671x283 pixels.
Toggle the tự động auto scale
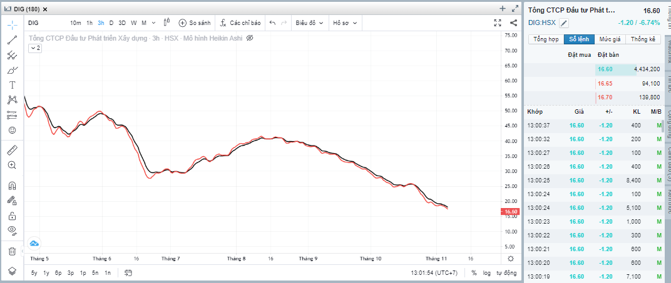coord(506,273)
